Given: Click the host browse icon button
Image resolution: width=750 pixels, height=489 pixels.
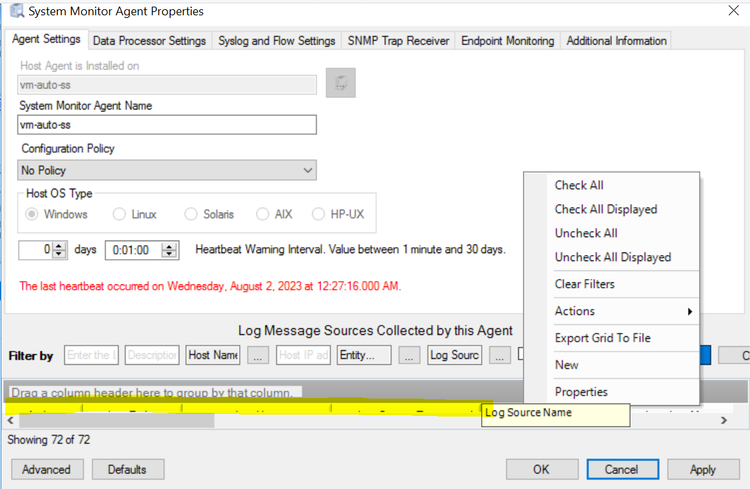Looking at the screenshot, I should (340, 83).
